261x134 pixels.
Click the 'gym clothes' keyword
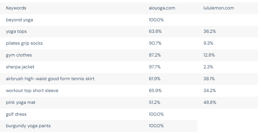pos(19,55)
